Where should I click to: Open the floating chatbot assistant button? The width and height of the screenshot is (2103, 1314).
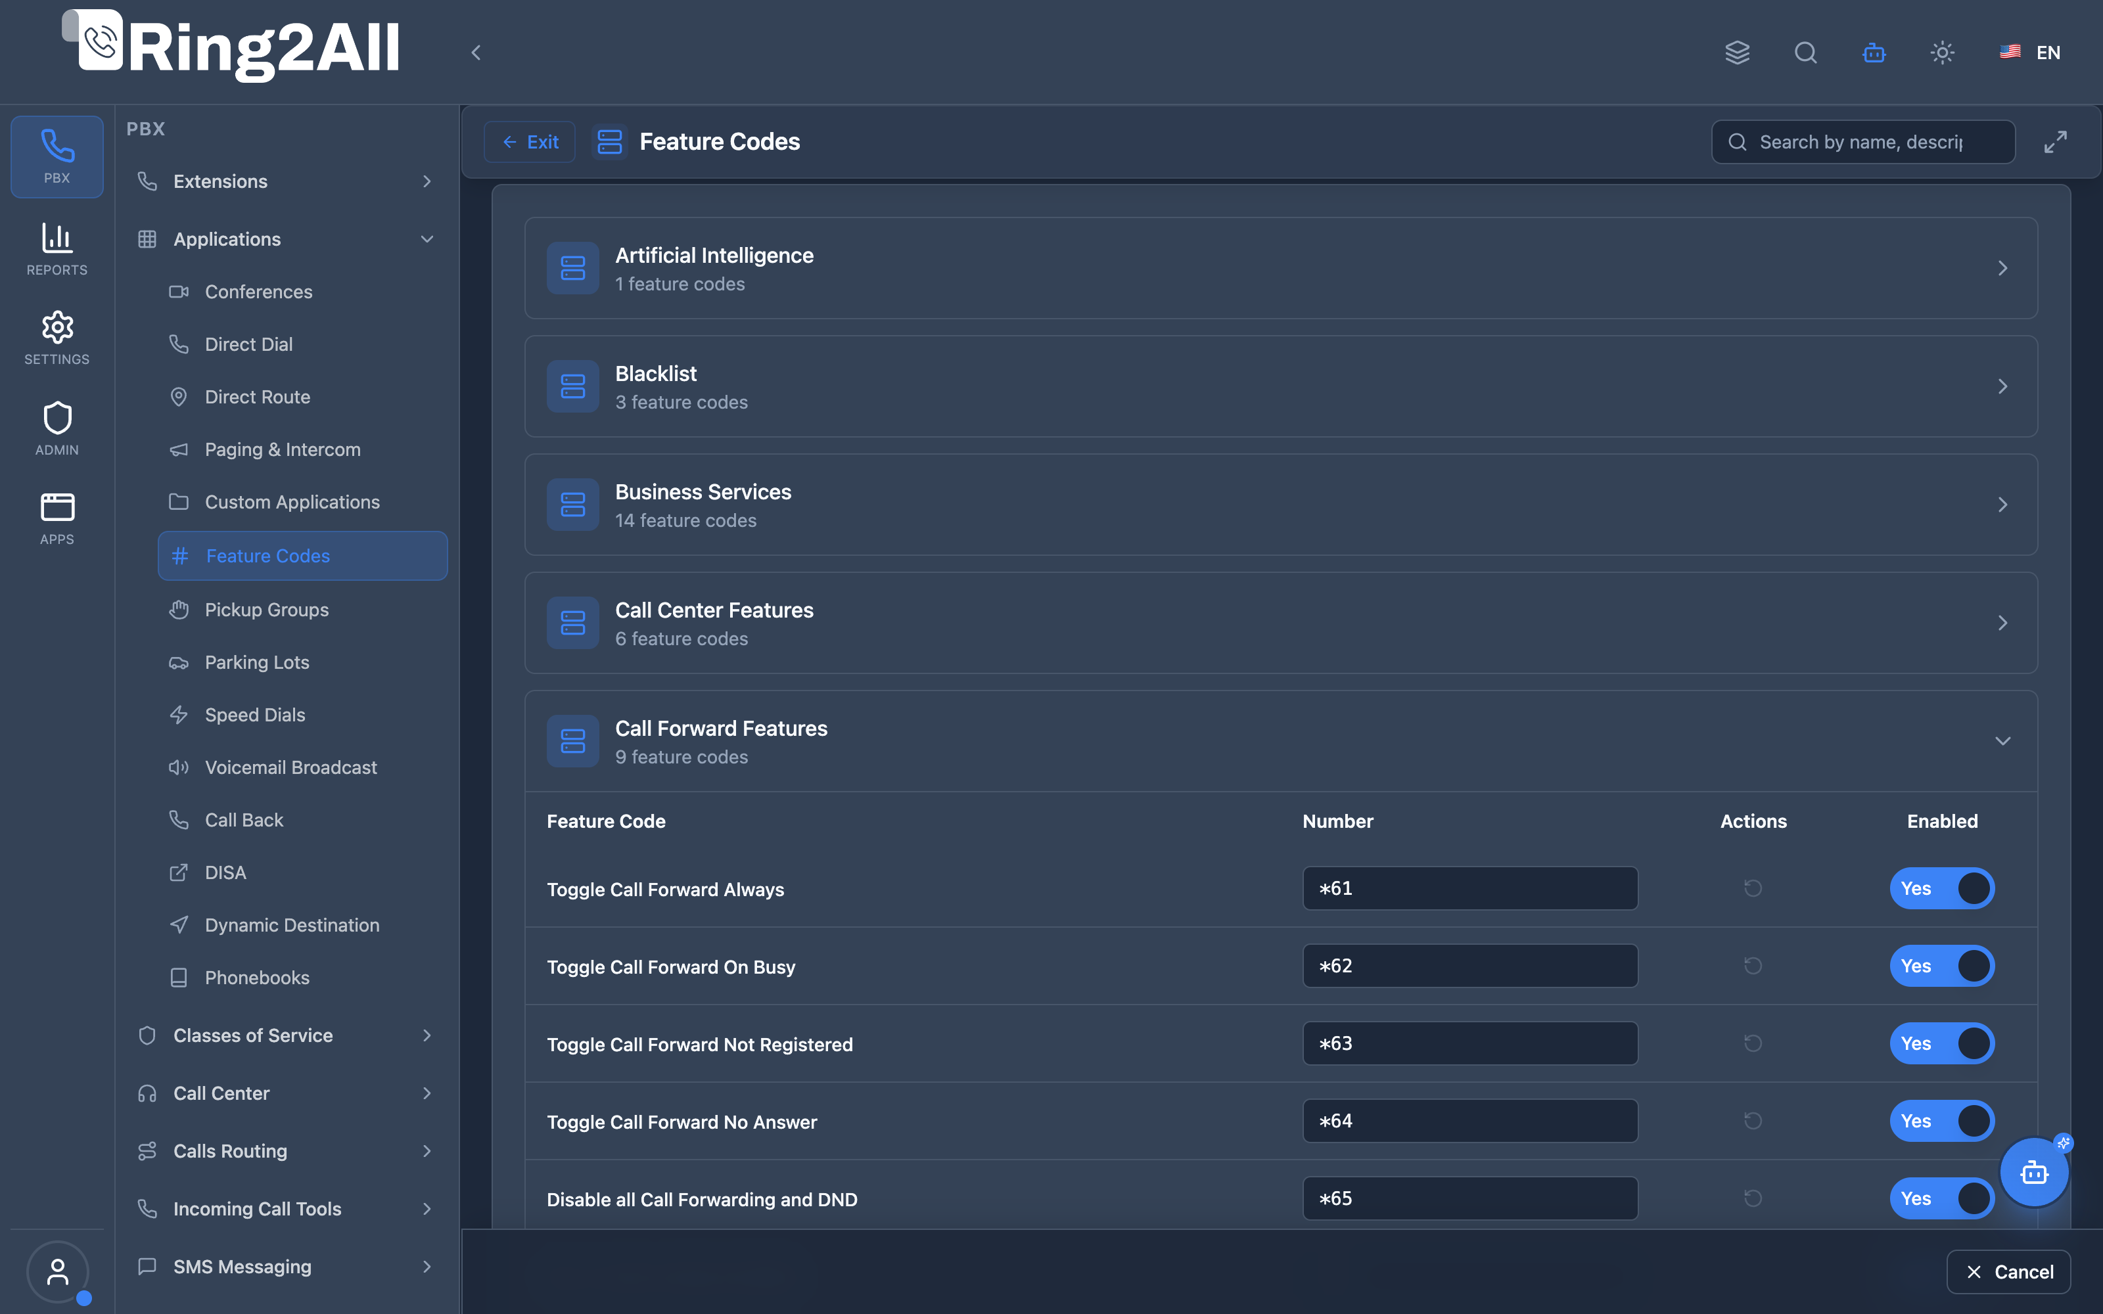pyautogui.click(x=2035, y=1172)
